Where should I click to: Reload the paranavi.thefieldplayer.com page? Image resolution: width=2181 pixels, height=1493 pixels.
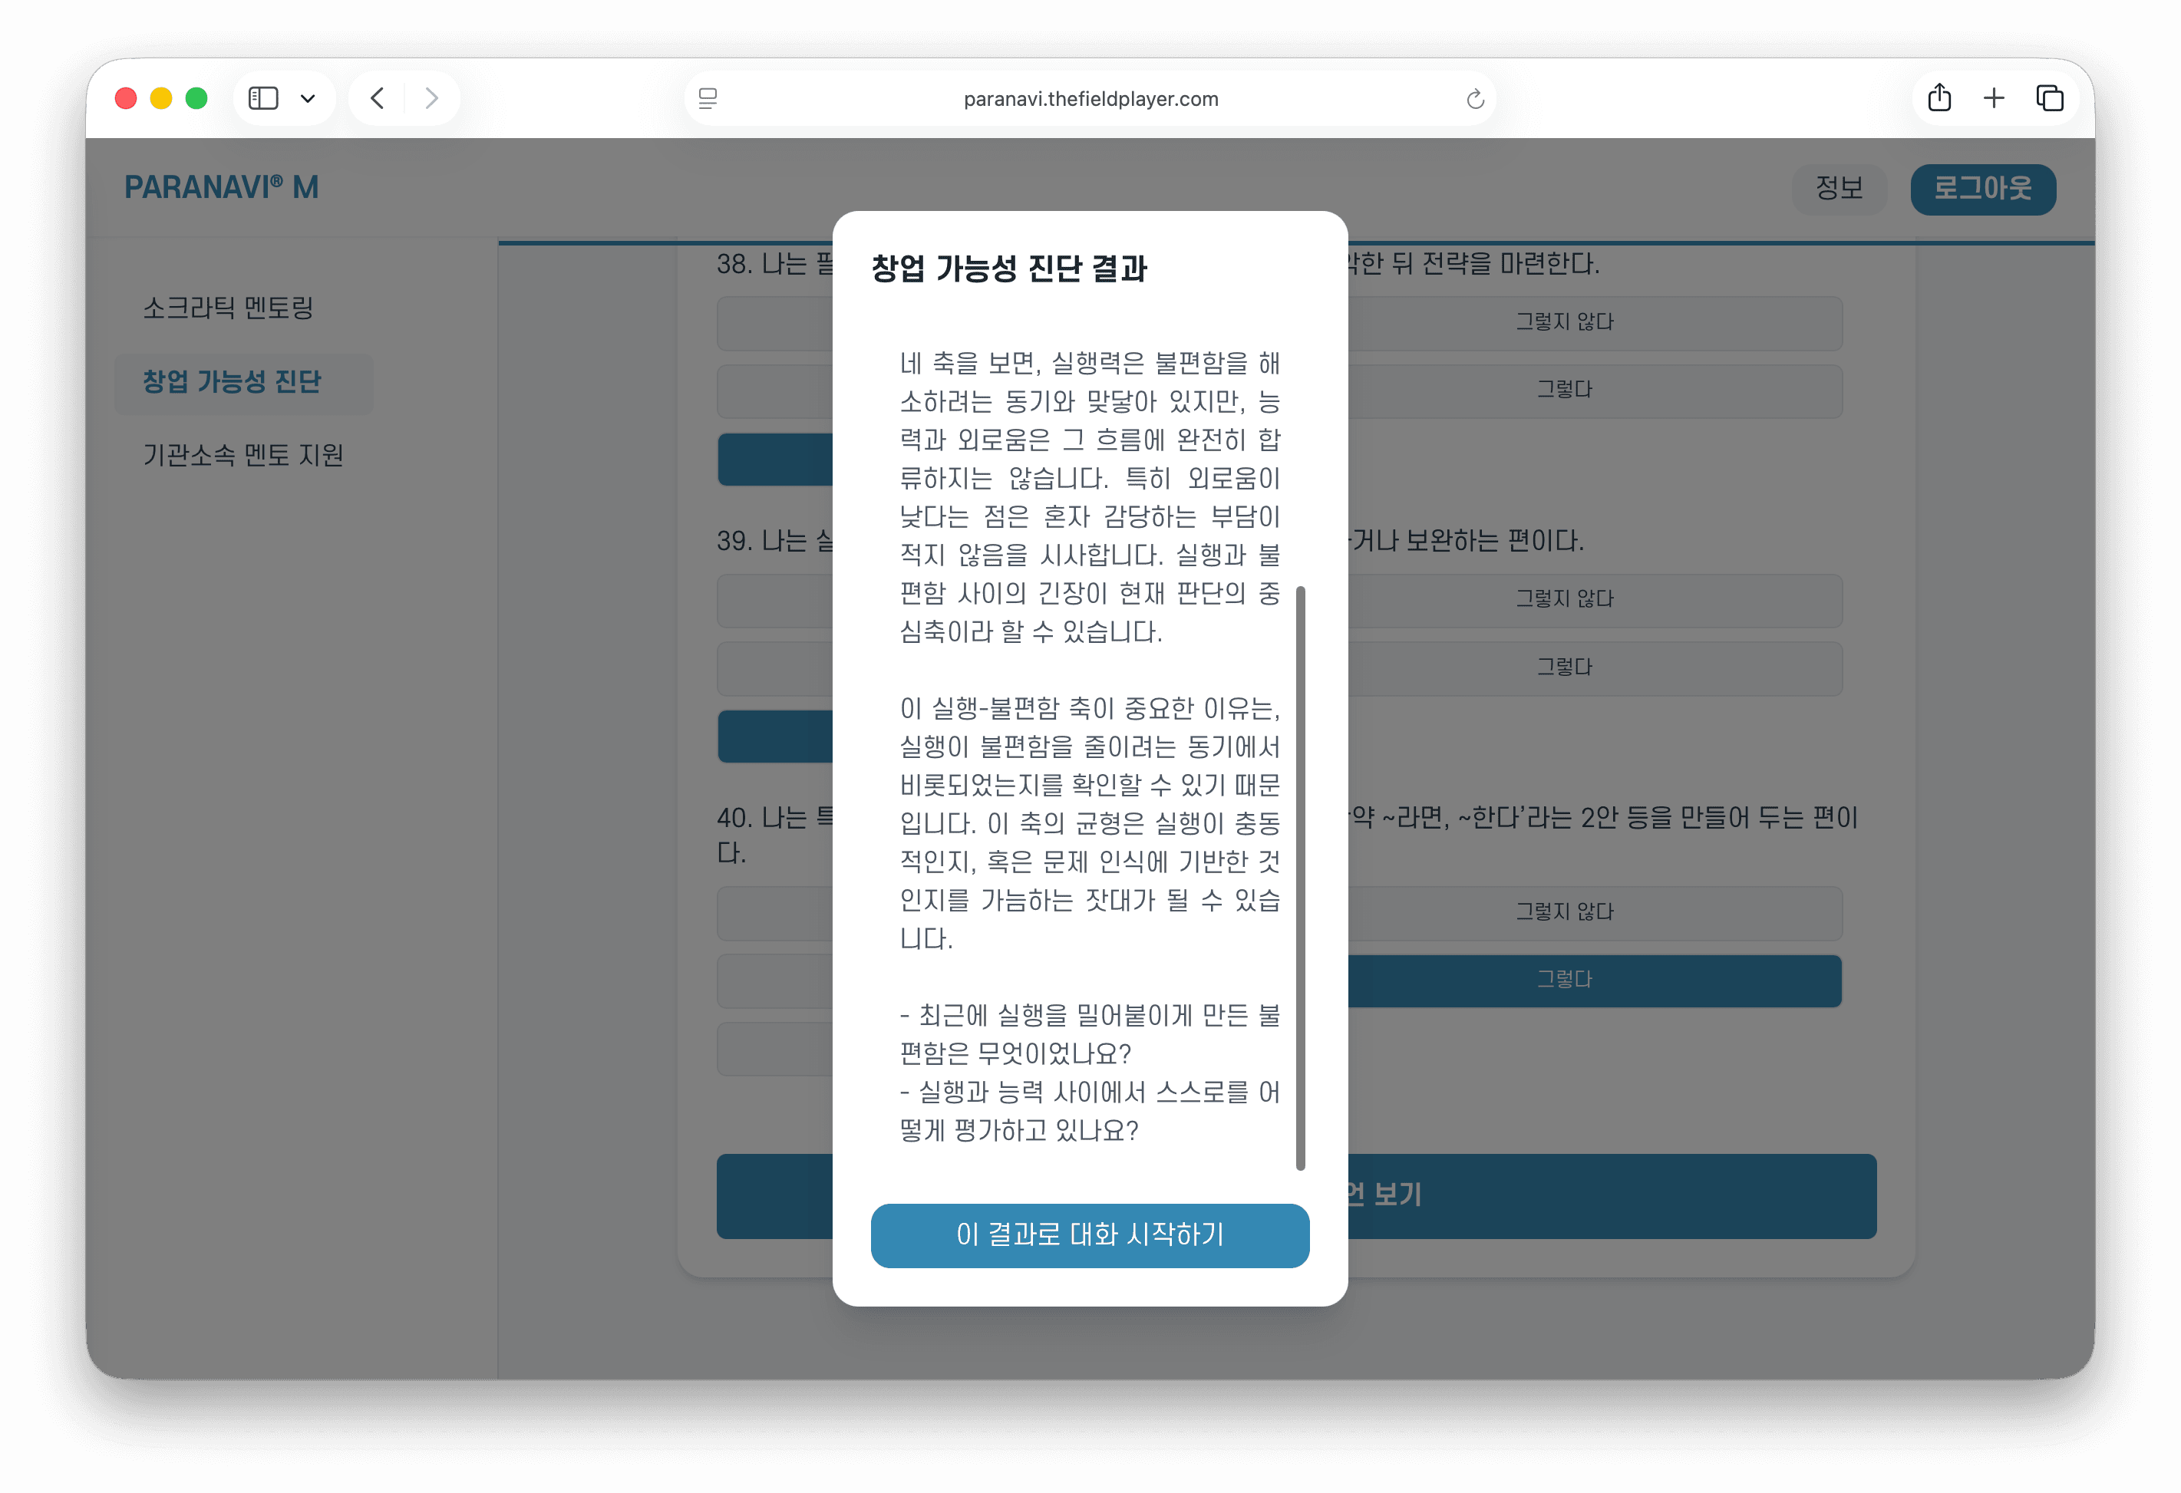(1473, 97)
